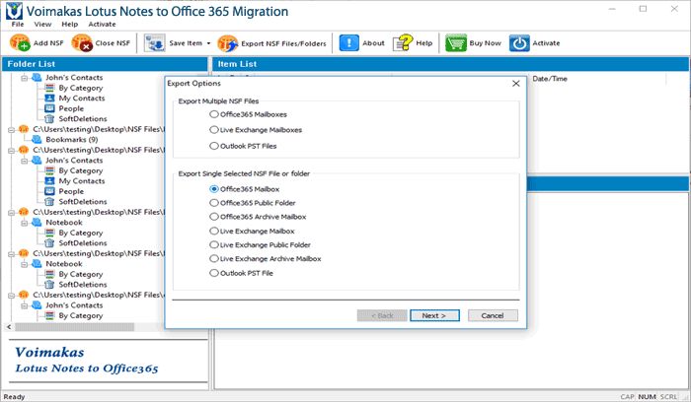Click first My Contacts icon
This screenshot has width=691, height=402.
pos(49,99)
